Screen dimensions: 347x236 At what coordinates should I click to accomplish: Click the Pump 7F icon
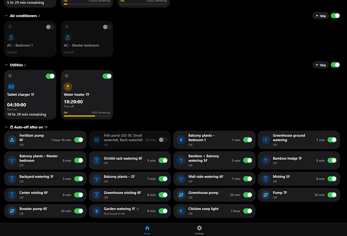coord(266,195)
